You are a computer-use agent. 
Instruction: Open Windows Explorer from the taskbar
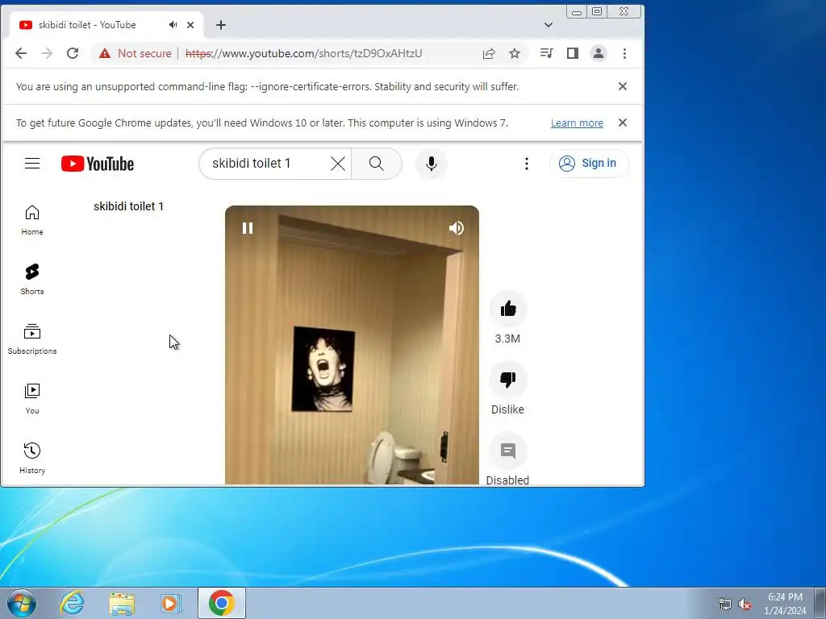122,603
